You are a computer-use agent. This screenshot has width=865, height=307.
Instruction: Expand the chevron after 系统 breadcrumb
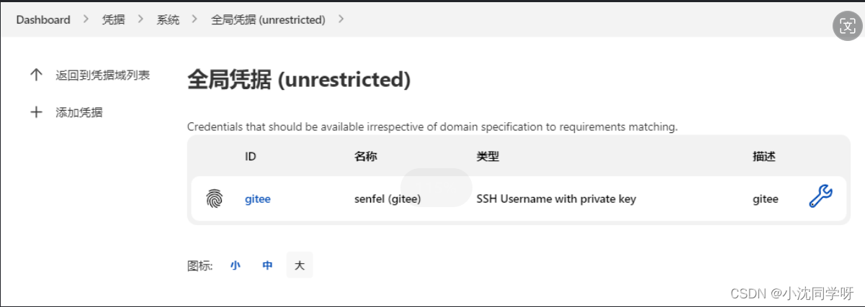(x=194, y=20)
